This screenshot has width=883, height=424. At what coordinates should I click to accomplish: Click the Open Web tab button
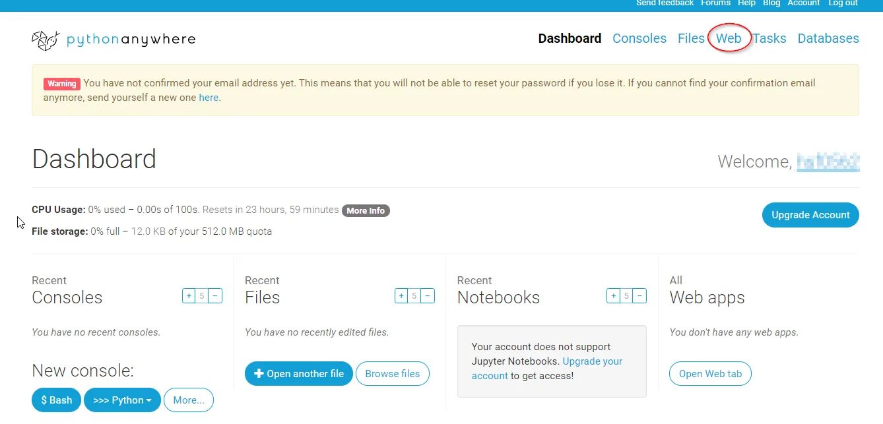point(710,373)
